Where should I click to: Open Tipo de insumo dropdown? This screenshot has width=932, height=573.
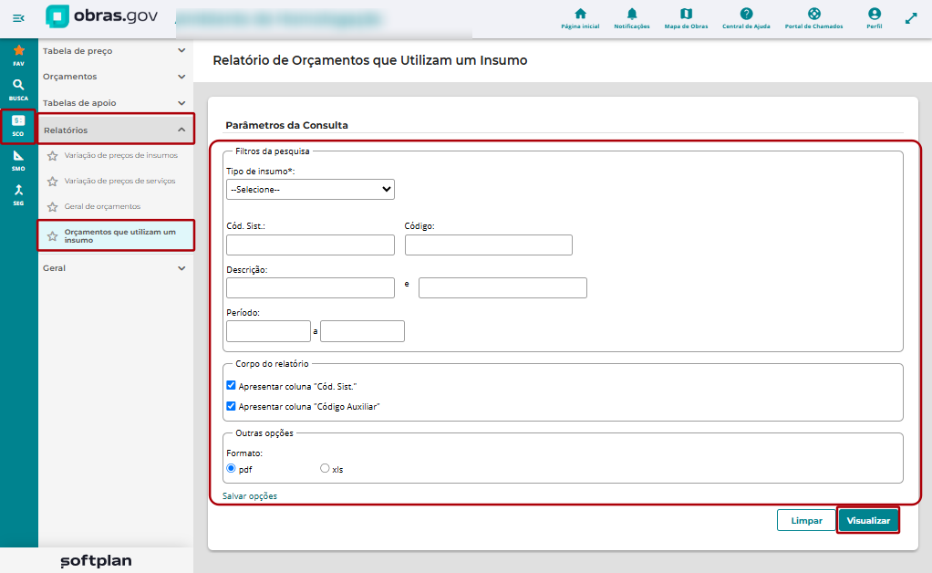[310, 189]
